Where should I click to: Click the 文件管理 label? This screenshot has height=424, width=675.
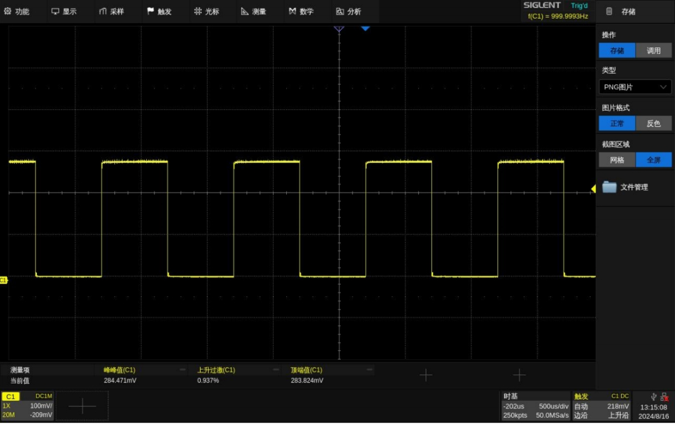click(634, 187)
